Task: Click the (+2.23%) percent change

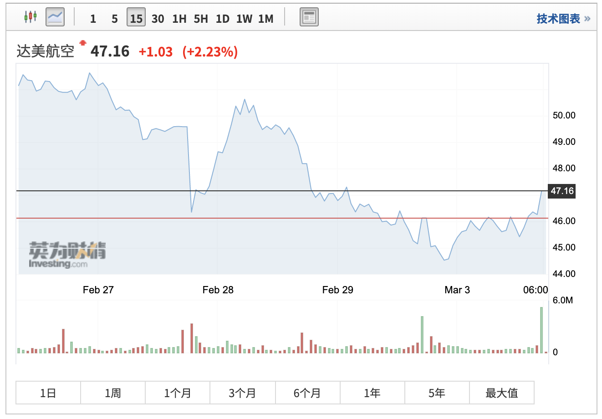Action: tap(210, 52)
